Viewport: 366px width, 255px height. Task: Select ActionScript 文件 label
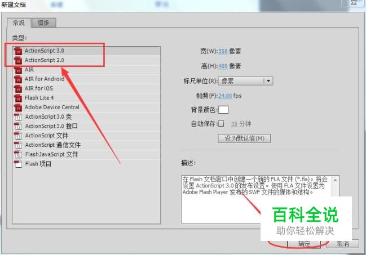click(47, 136)
